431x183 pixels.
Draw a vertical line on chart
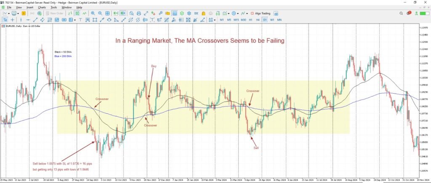tap(21, 20)
